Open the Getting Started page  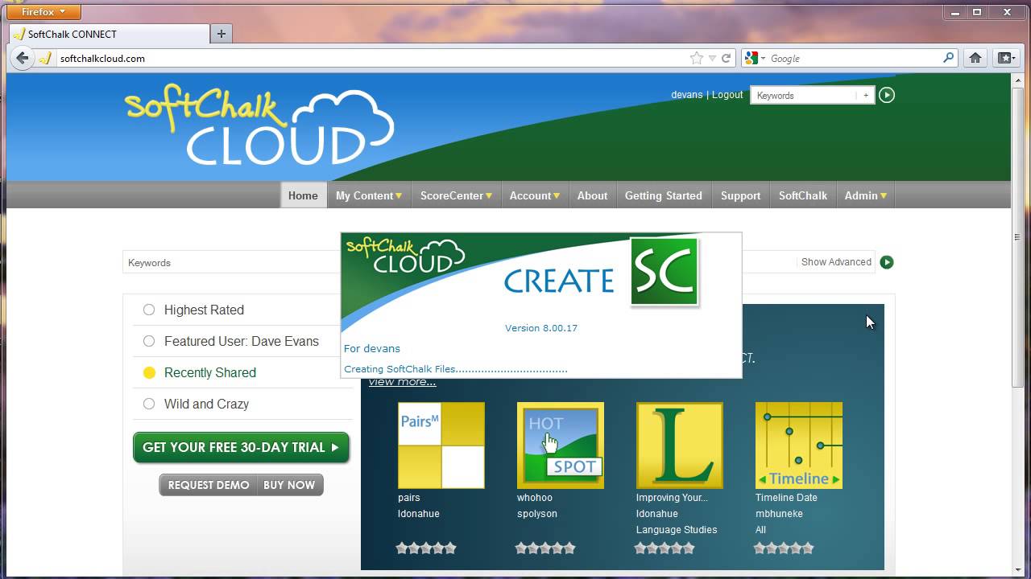[x=664, y=195]
